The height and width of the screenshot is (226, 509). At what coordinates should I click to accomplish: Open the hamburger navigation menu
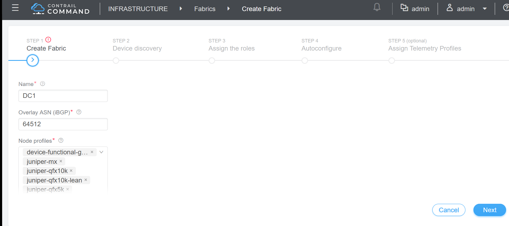point(15,8)
